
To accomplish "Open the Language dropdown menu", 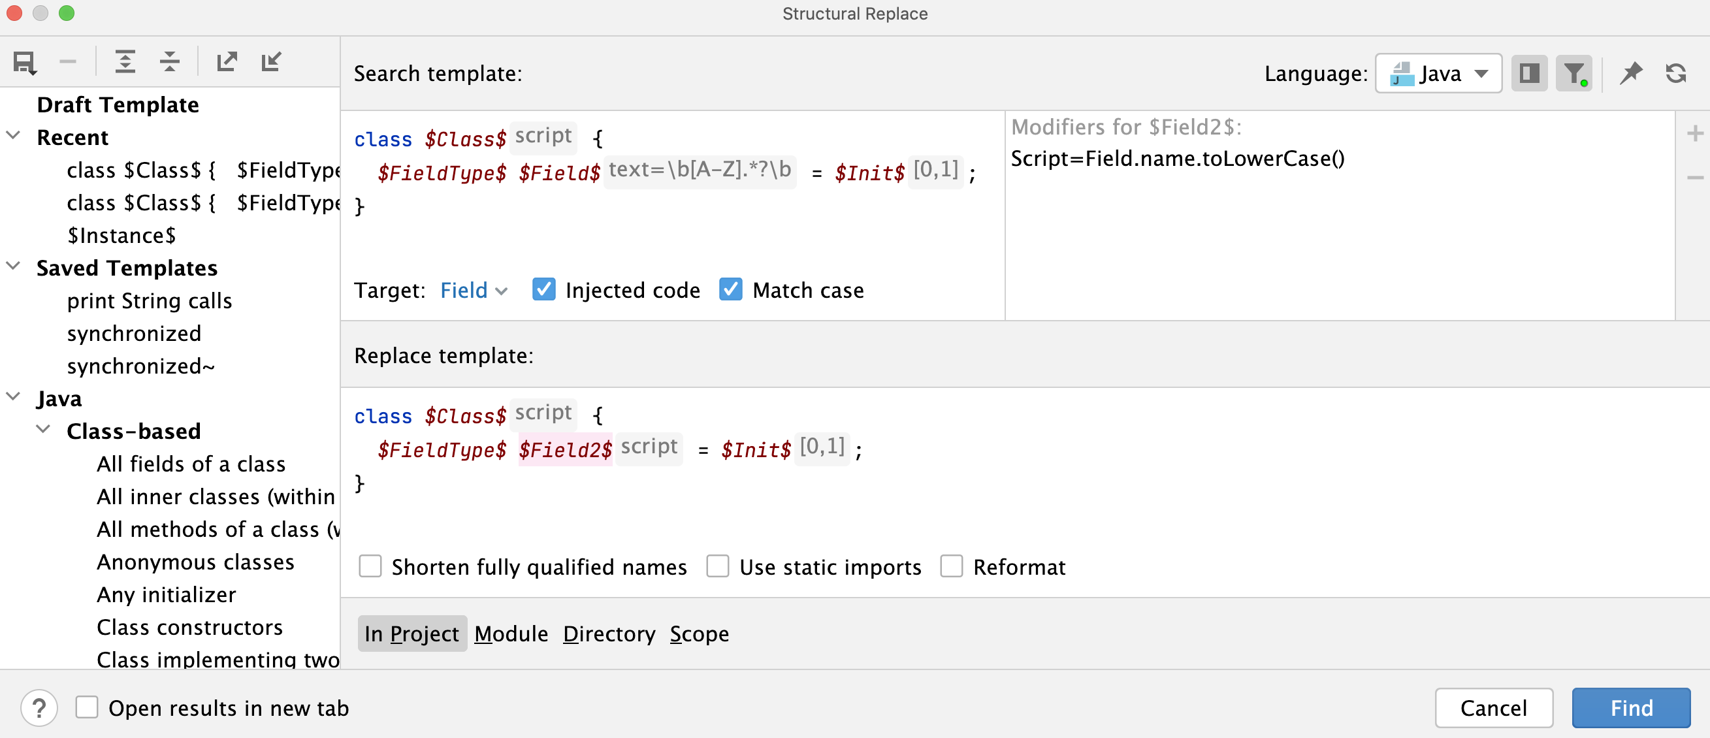I will point(1435,73).
